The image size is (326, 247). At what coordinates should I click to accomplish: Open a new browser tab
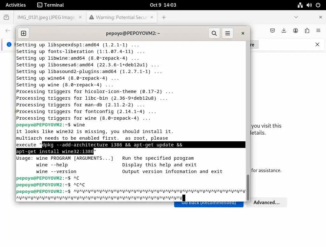click(164, 17)
